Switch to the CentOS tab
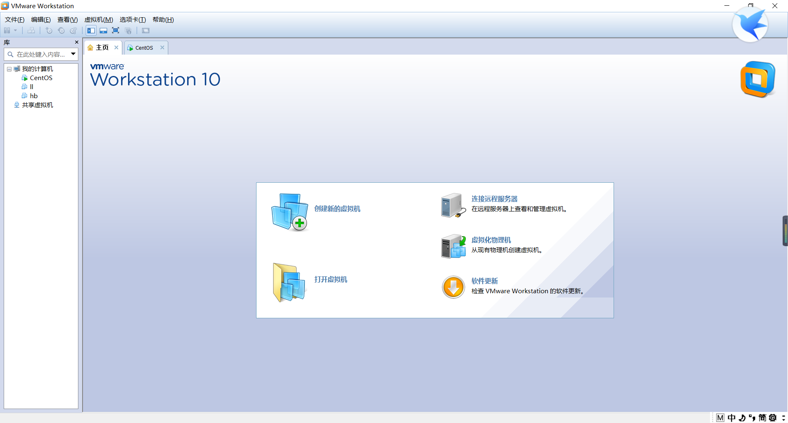Screen dimensions: 788x423 tap(144, 48)
